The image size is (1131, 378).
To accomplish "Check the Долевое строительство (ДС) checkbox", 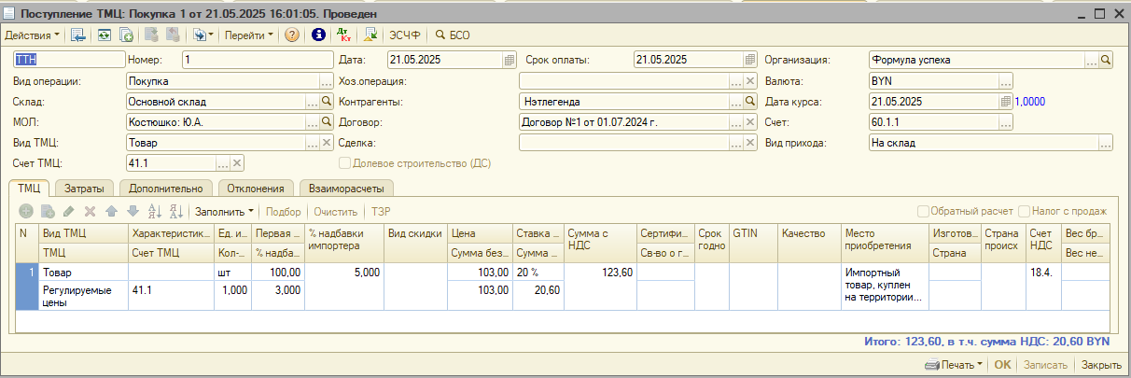I will [x=345, y=163].
